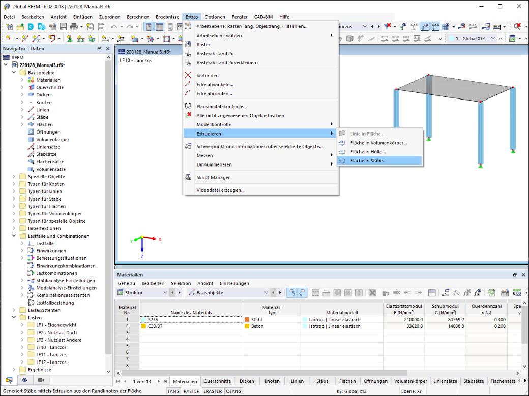Click the save diskette icon in toolbar

[63, 26]
